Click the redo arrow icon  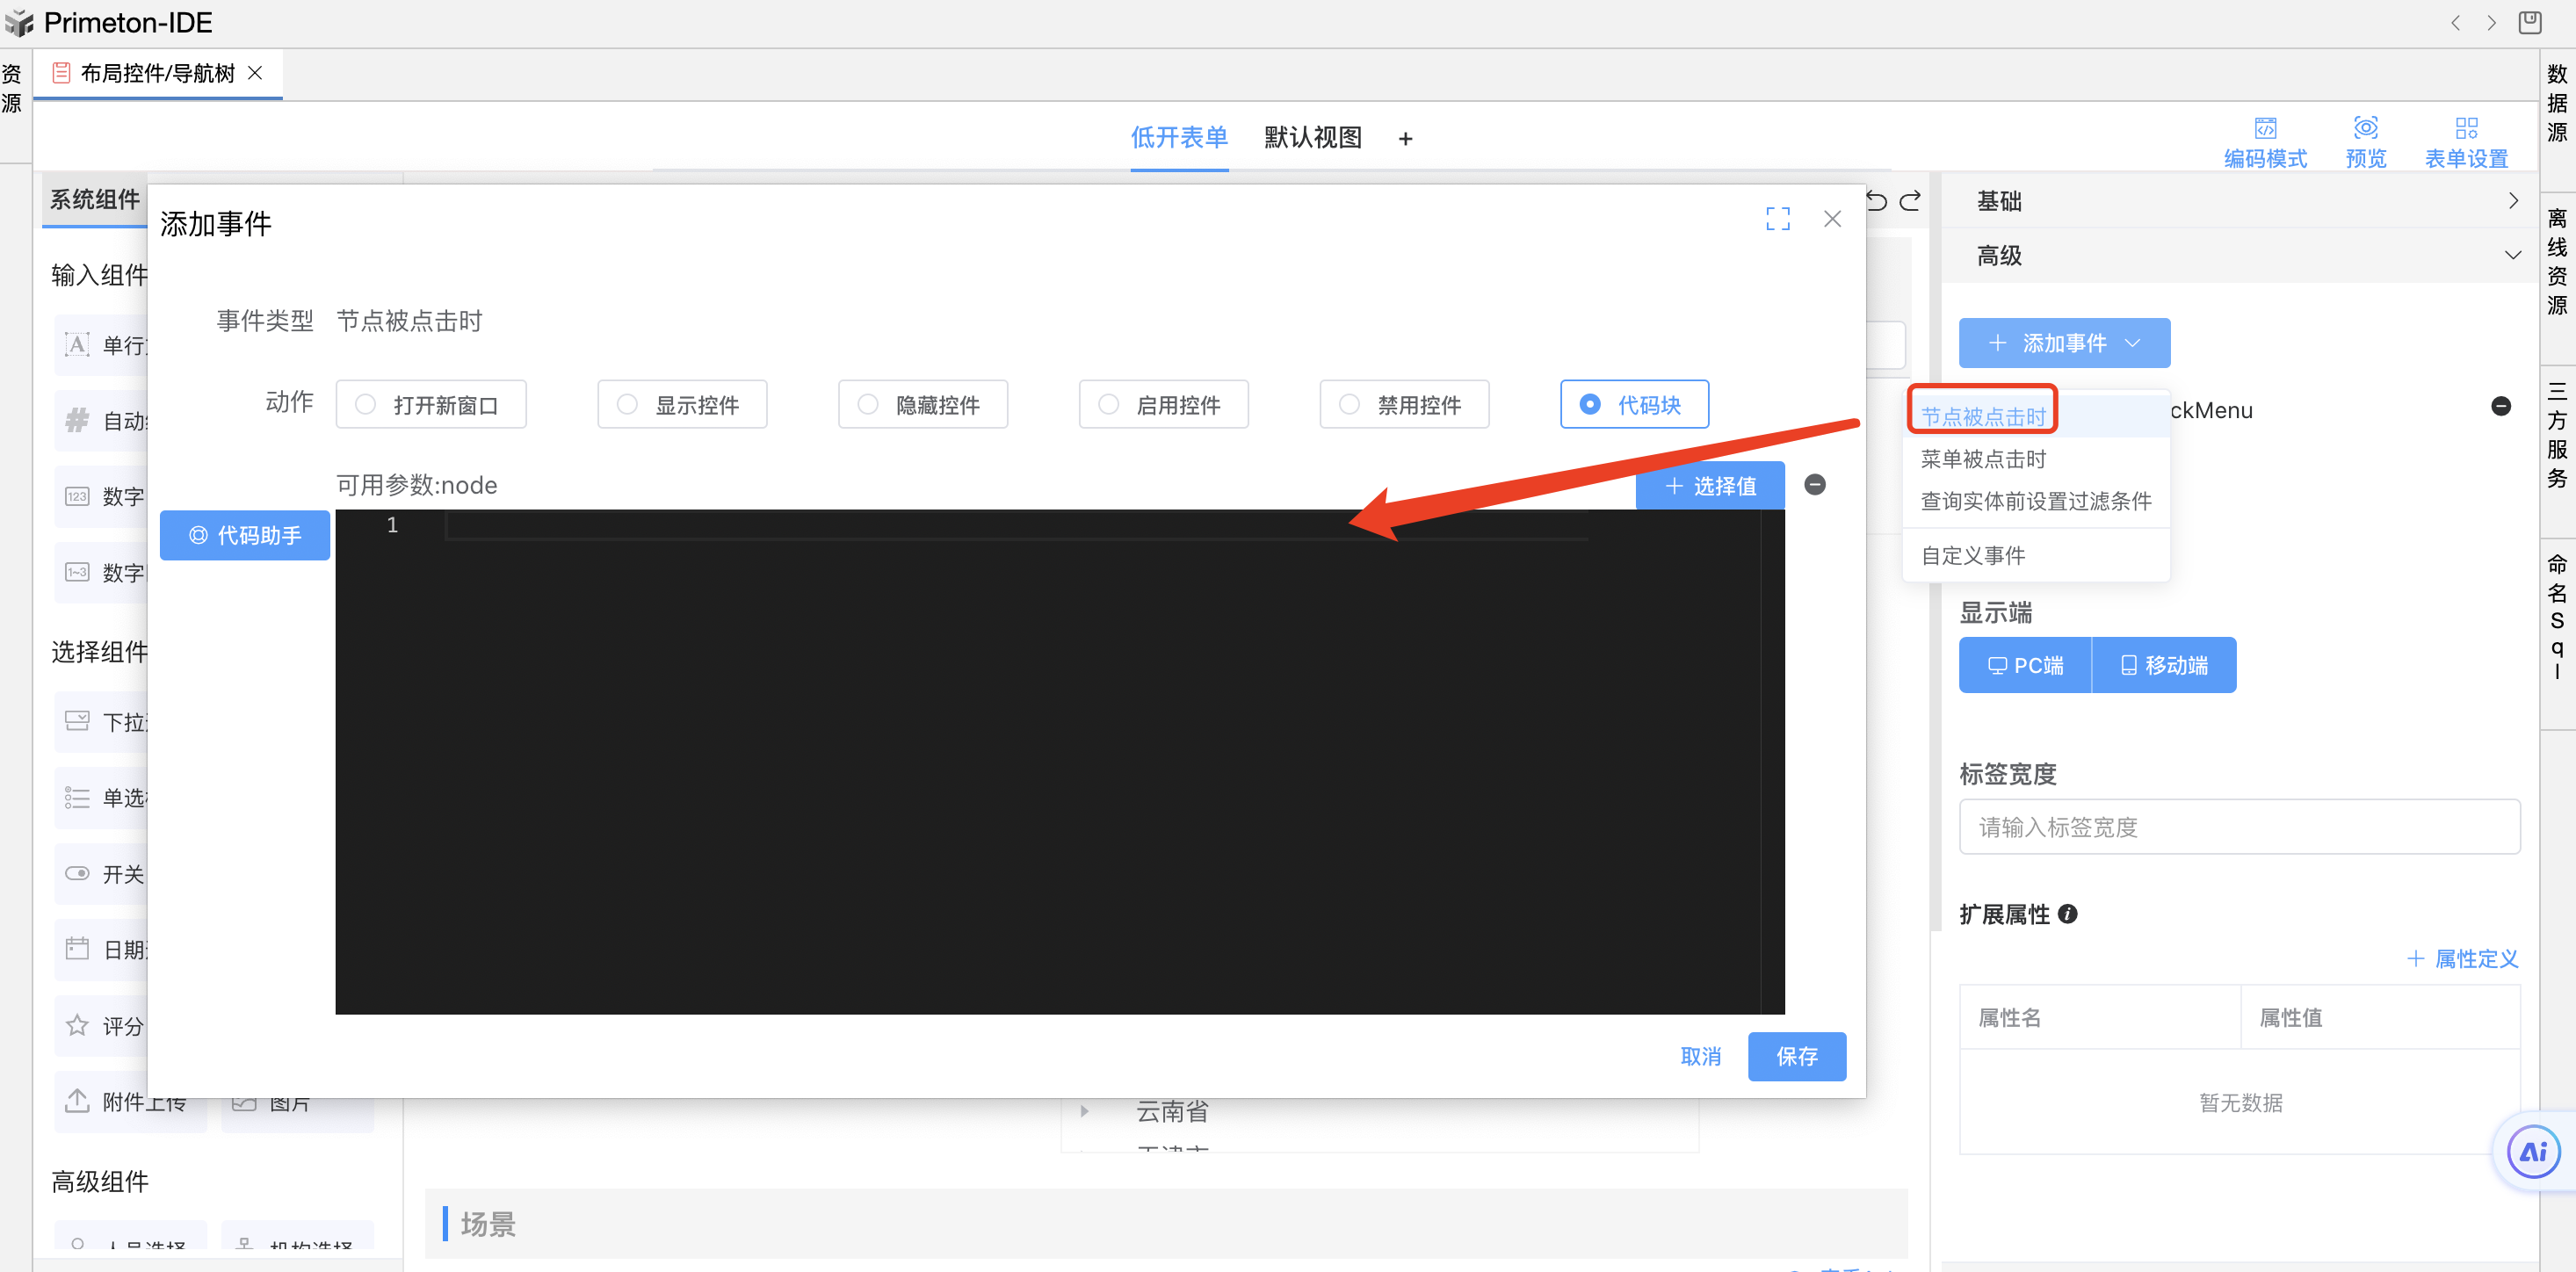[1910, 201]
